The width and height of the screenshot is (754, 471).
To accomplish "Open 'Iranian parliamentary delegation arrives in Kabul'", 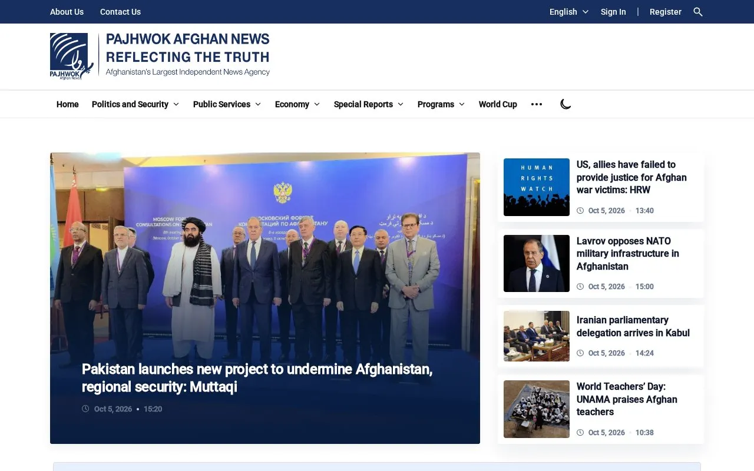I will click(x=633, y=326).
